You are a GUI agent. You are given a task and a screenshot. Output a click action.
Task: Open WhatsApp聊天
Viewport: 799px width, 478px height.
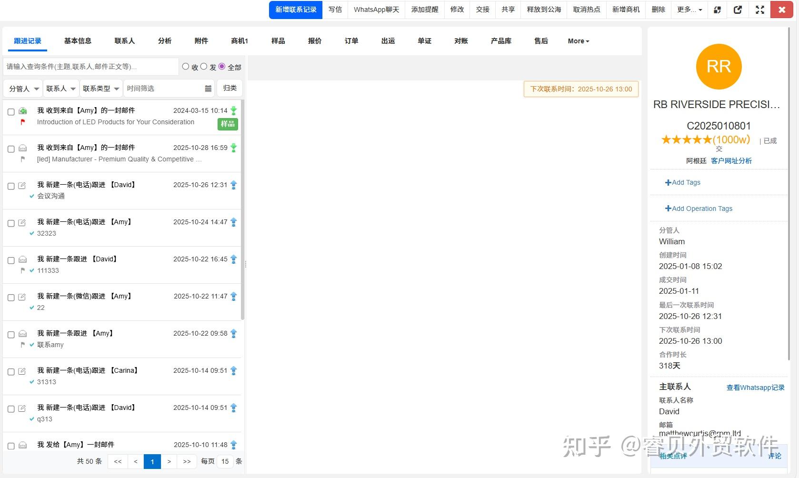coord(377,10)
